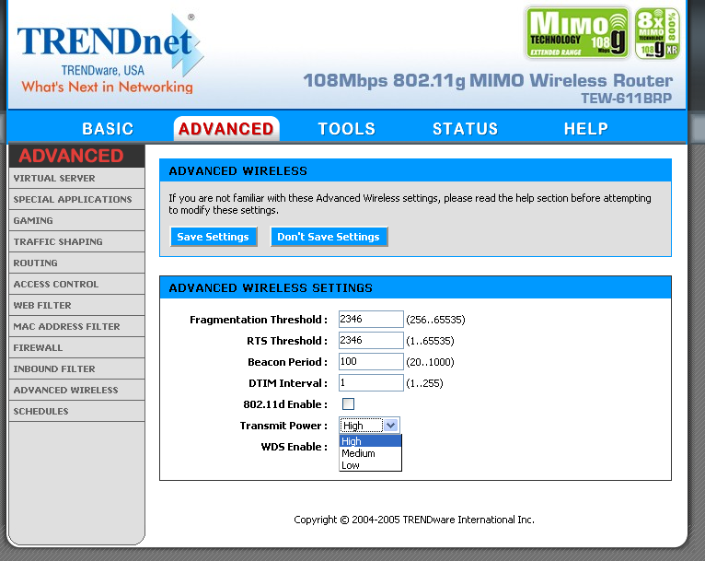705x561 pixels.
Task: Click the DTIM Interval input field
Action: (371, 382)
